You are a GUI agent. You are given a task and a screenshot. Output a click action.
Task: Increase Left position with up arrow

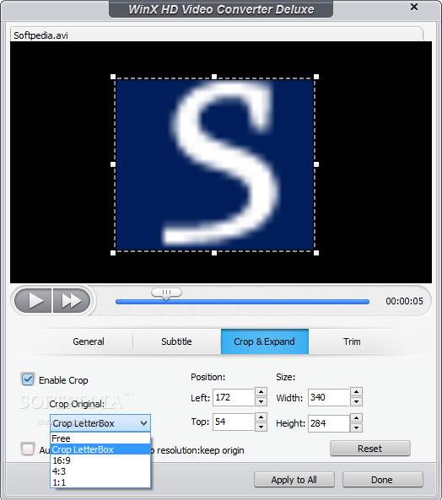[x=261, y=392]
